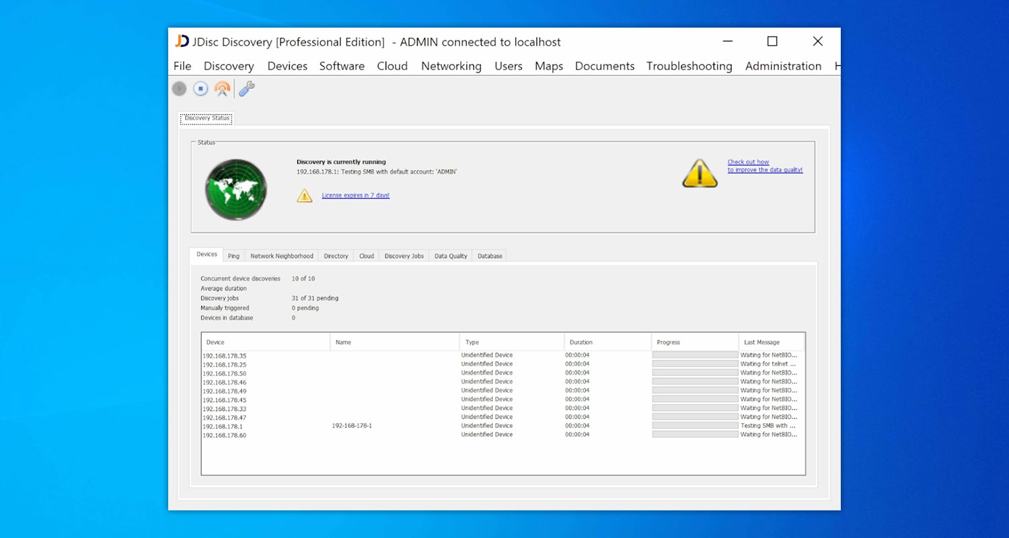Click the small license warning triangle icon
The image size is (1009, 538).
click(x=305, y=196)
